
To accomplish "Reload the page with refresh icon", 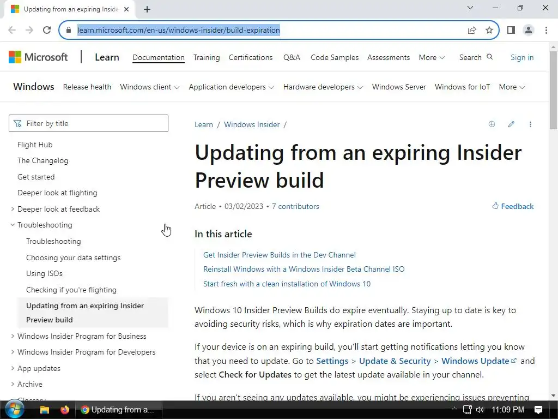I will (47, 30).
